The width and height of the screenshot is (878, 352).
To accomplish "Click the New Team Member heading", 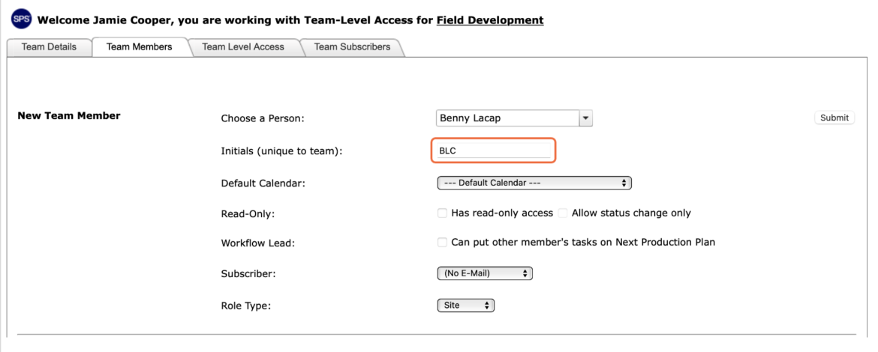I will click(69, 116).
